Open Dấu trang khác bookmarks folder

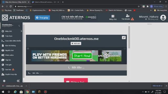pyautogui.click(x=160, y=10)
